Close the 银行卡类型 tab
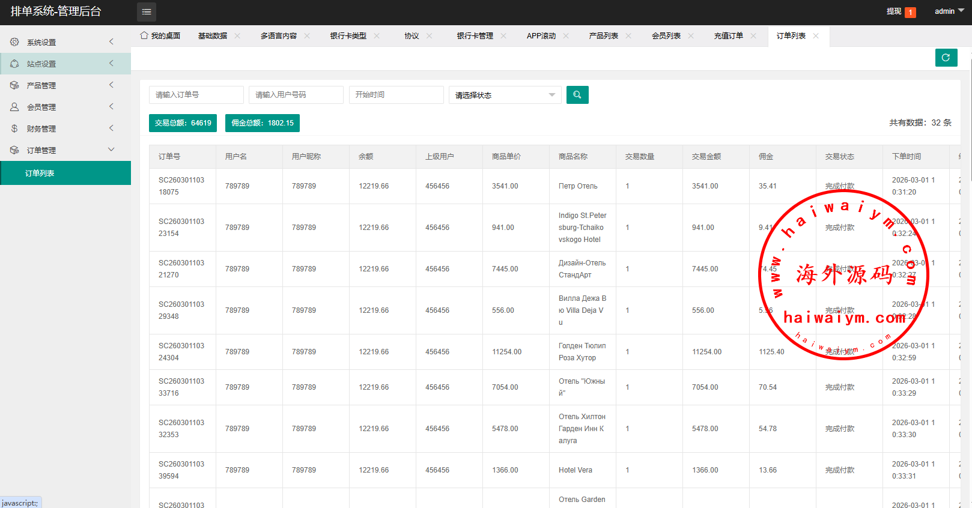This screenshot has width=972, height=508. (x=377, y=36)
